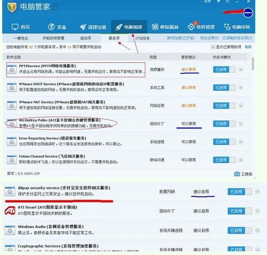This screenshot has width=267, height=255.
Task: Click the Windows Audio row icon
Action: pos(10,230)
